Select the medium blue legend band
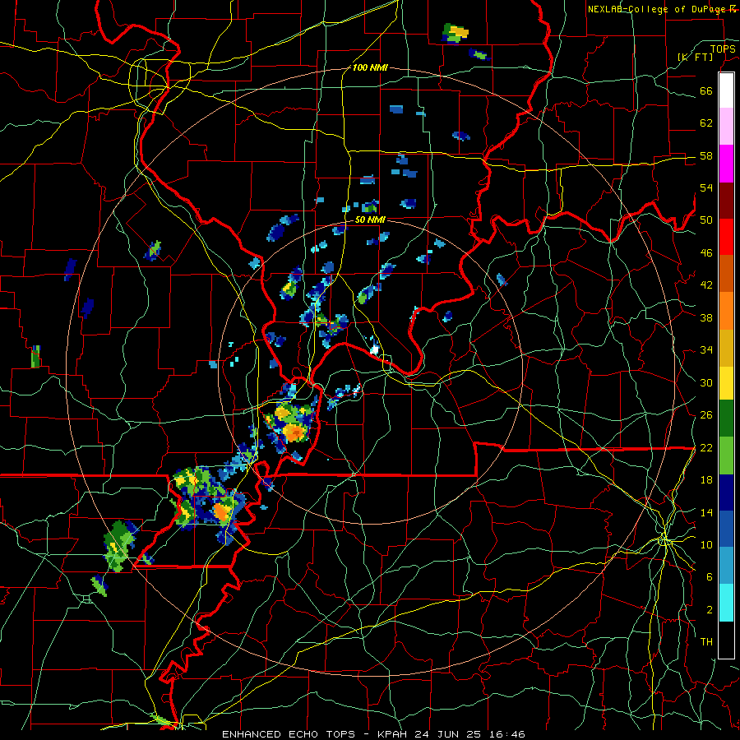This screenshot has height=740, width=740. tap(726, 530)
